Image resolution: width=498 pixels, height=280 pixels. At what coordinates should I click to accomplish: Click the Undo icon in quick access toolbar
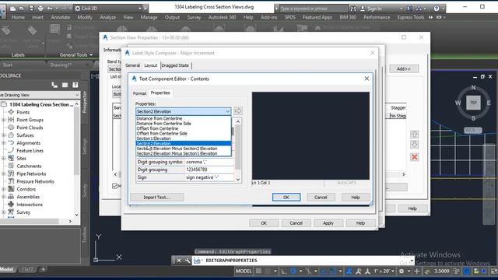pyautogui.click(x=50, y=9)
